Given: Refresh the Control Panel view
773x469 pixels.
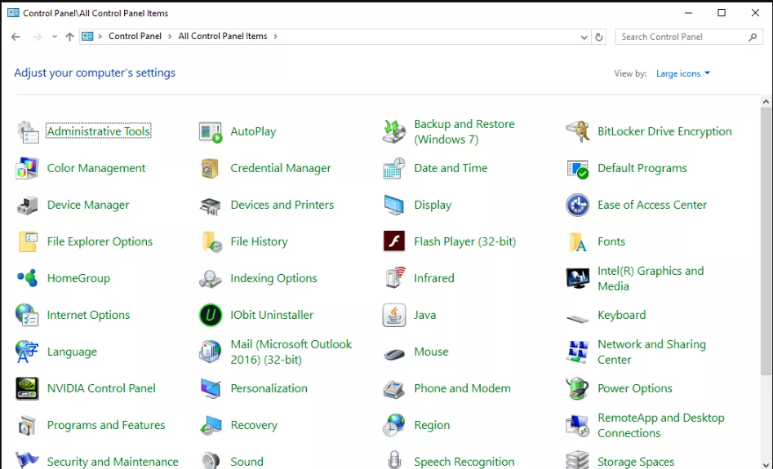Looking at the screenshot, I should [x=599, y=37].
